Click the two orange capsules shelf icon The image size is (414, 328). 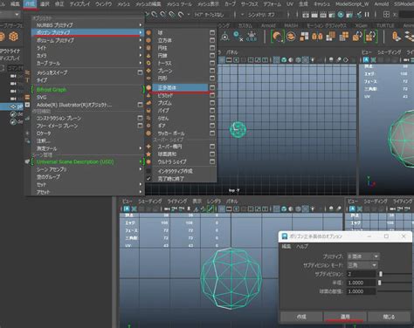coord(317,37)
